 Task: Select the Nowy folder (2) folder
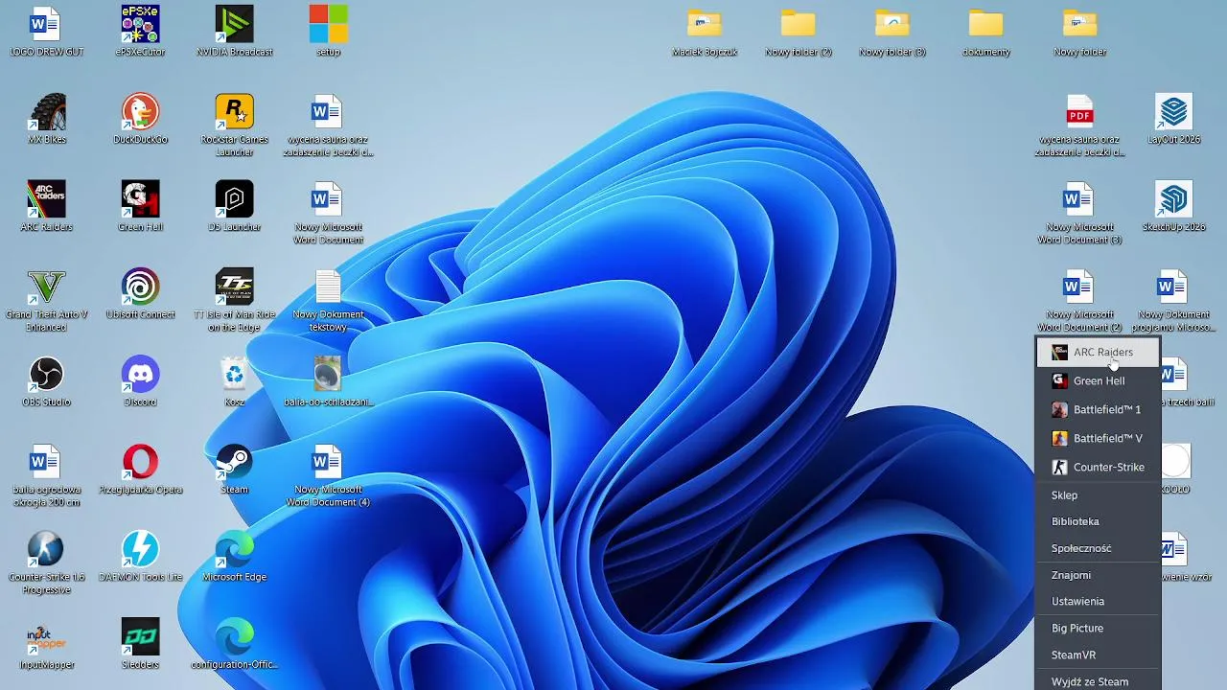pyautogui.click(x=799, y=32)
